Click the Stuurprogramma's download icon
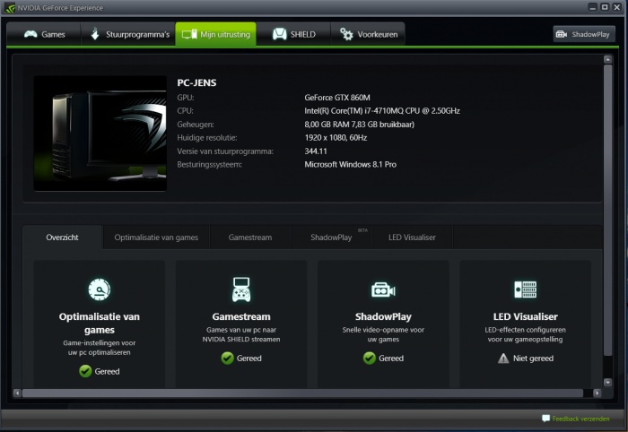This screenshot has width=628, height=432. 95,34
